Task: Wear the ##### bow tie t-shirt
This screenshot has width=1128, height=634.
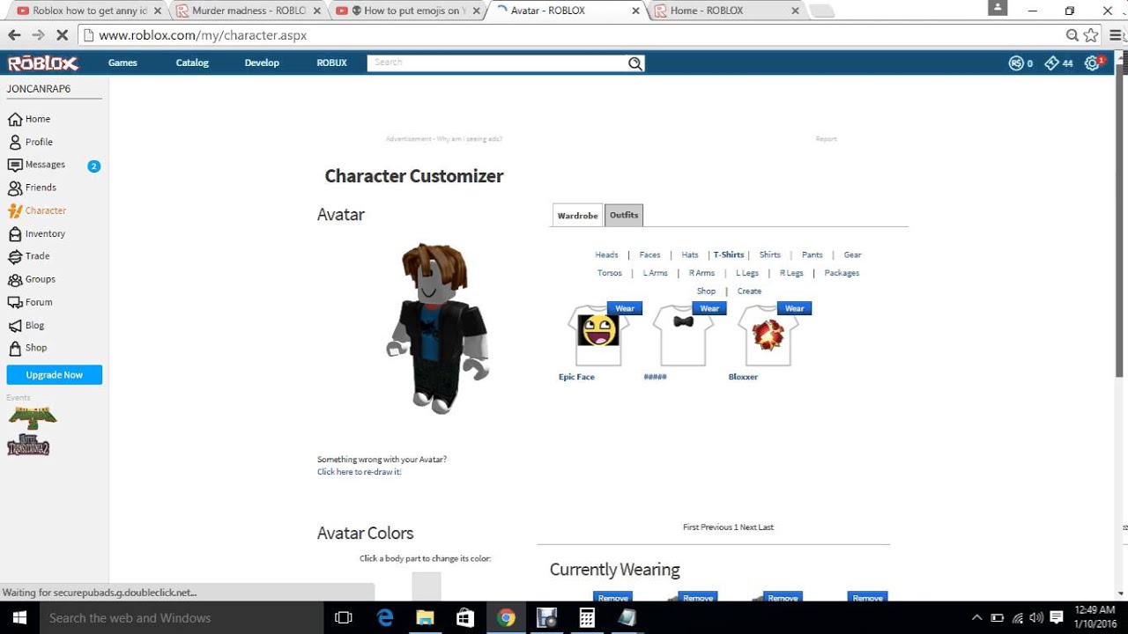Action: click(709, 308)
